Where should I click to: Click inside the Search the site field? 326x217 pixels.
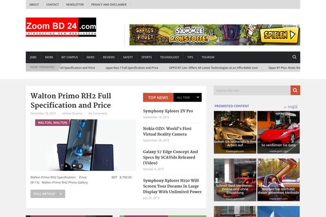pos(252,91)
